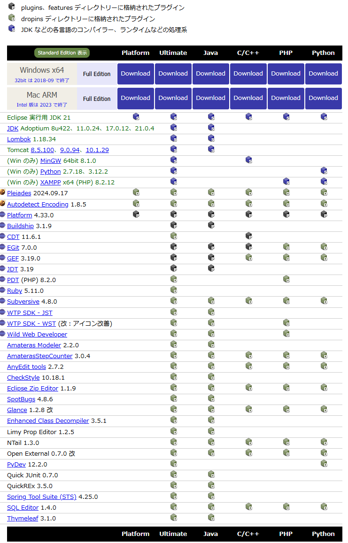
Task: Click Windows x64 Full Edition label
Action: pyautogui.click(x=97, y=74)
